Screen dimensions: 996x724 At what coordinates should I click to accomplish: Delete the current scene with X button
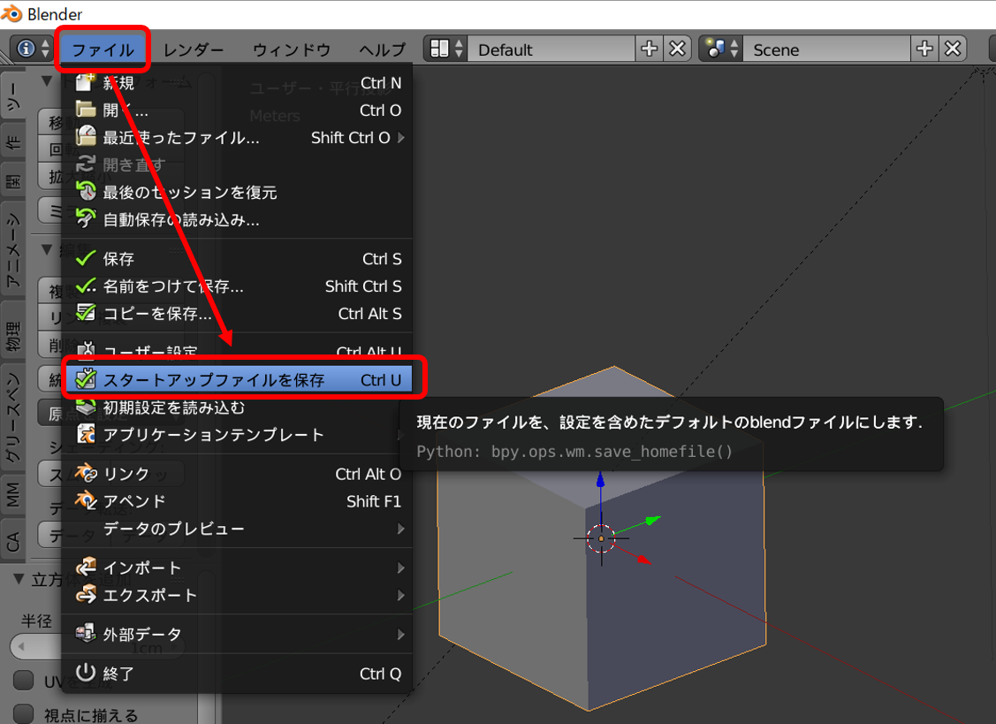point(952,50)
